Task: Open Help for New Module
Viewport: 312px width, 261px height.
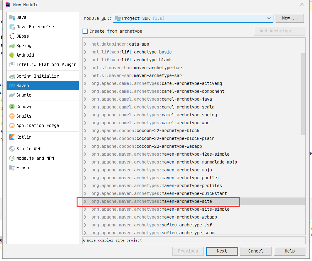Action: point(289,251)
